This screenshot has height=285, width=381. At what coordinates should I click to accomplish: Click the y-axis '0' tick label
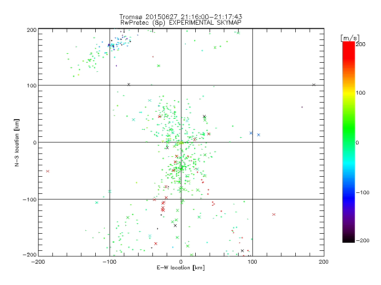35,142
